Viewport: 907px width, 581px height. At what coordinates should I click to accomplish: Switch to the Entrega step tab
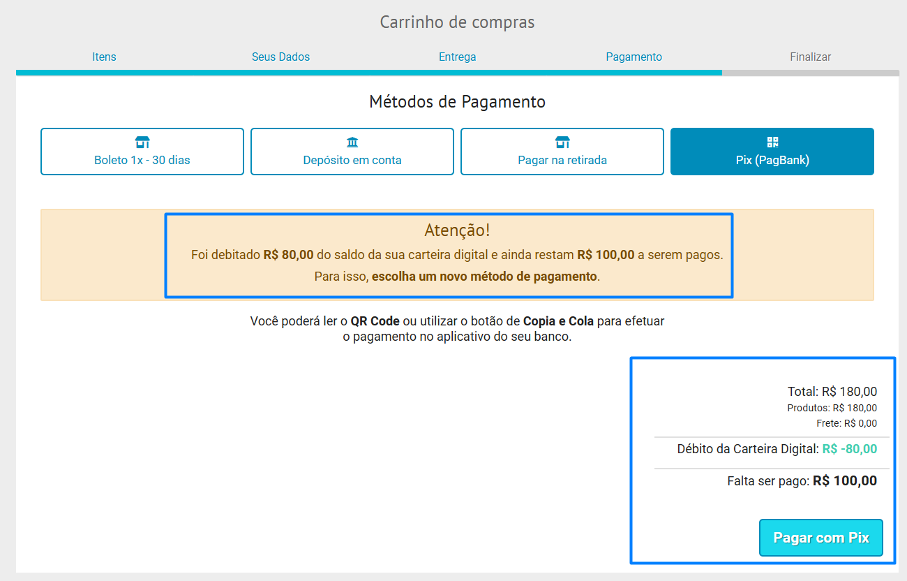pos(457,57)
